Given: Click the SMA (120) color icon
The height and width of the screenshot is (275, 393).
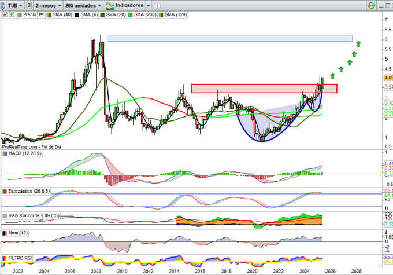Looking at the screenshot, I should click(161, 15).
